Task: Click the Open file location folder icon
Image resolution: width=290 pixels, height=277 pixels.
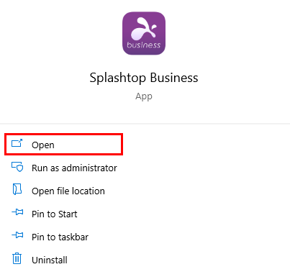Action: (x=17, y=189)
